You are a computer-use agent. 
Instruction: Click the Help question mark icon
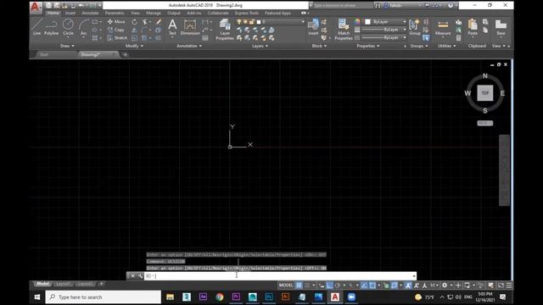pyautogui.click(x=451, y=5)
